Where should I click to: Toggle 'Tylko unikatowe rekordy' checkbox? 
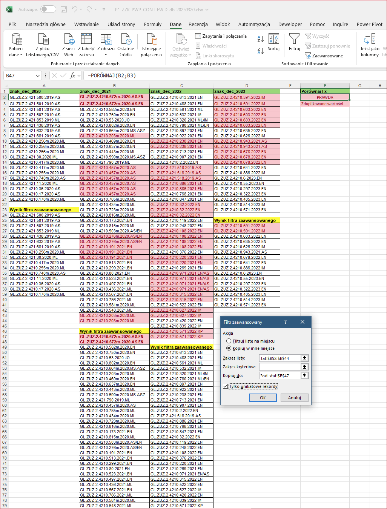tap(226, 386)
